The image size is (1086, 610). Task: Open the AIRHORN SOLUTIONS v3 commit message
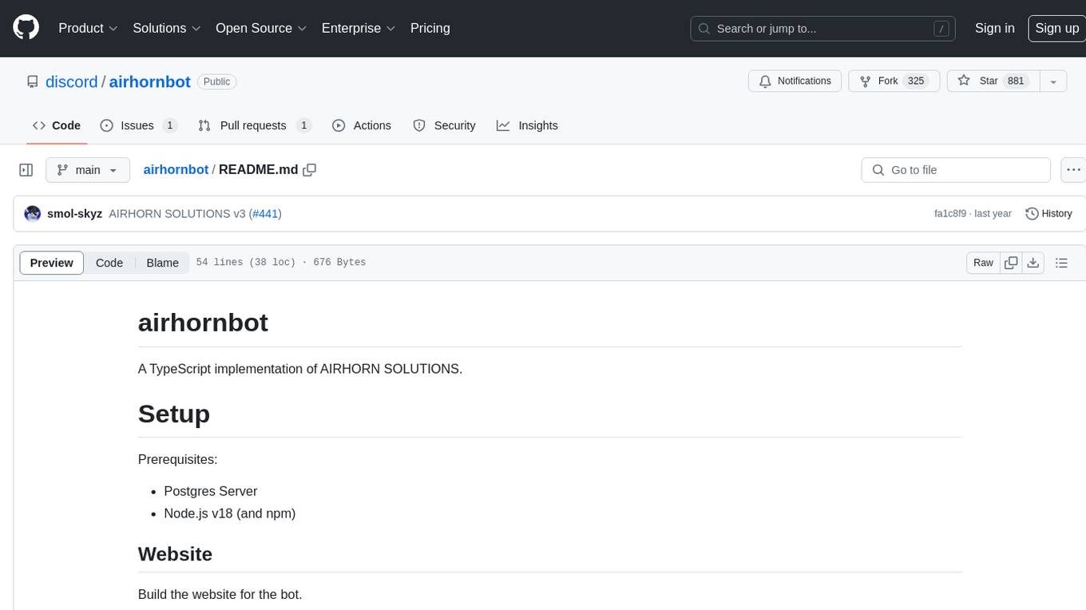(x=177, y=214)
